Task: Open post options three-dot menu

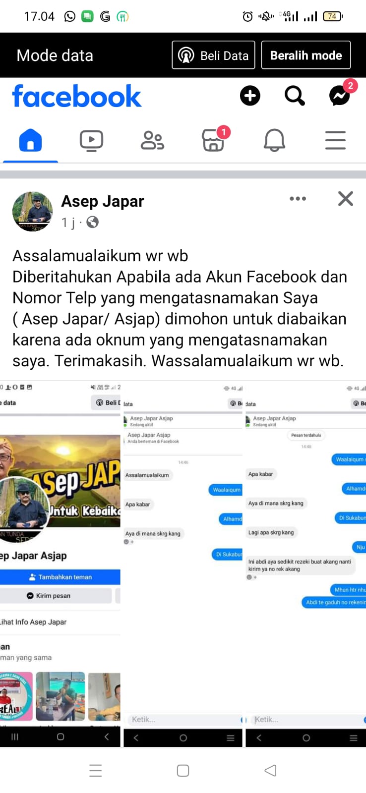Action: pos(298,199)
